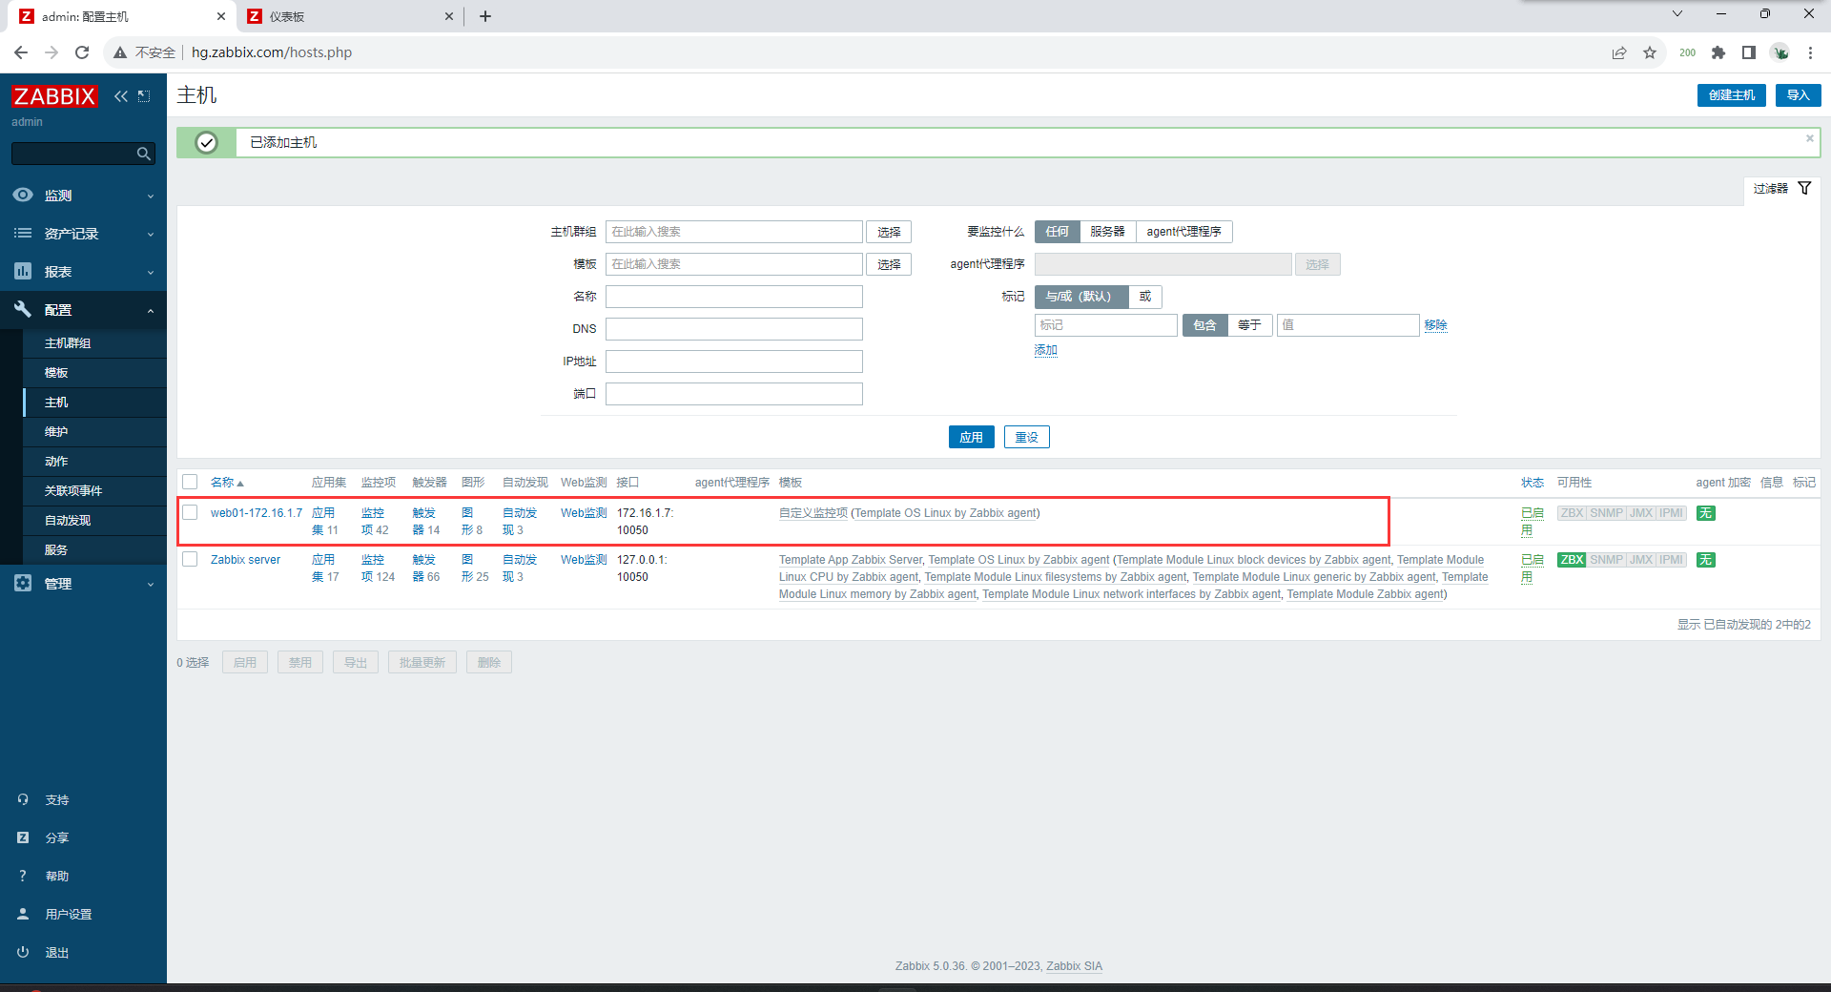This screenshot has width=1831, height=992.
Task: Click the 创建主机 button
Action: [x=1732, y=95]
